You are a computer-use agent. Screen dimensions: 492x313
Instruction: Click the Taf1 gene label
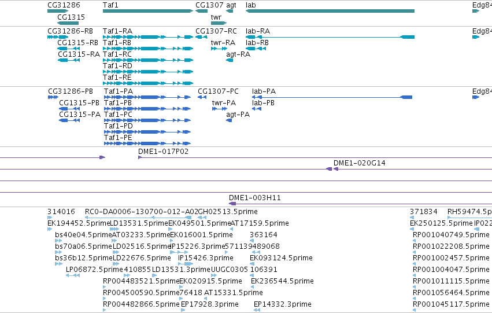pos(110,5)
